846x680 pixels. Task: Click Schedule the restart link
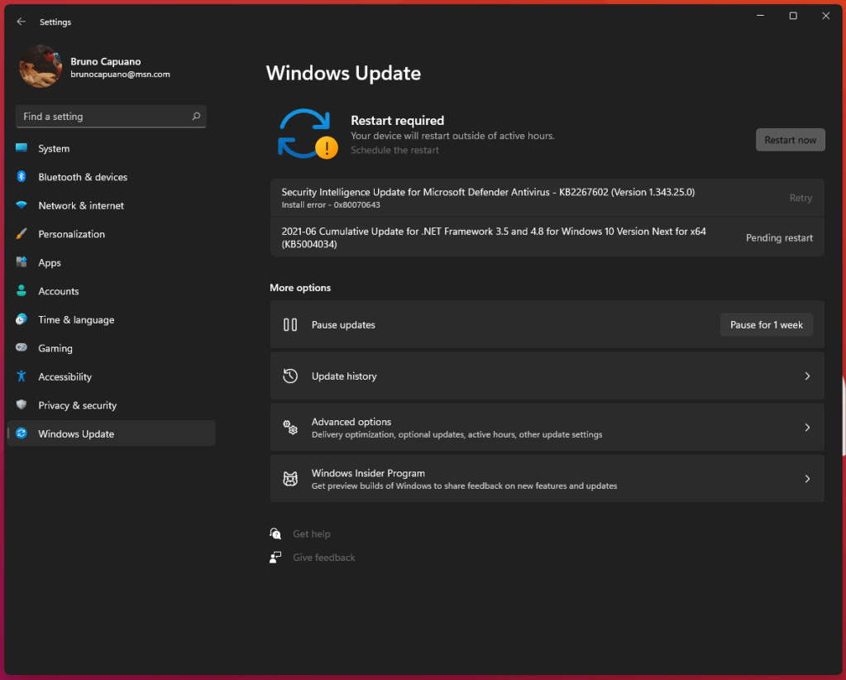click(394, 151)
